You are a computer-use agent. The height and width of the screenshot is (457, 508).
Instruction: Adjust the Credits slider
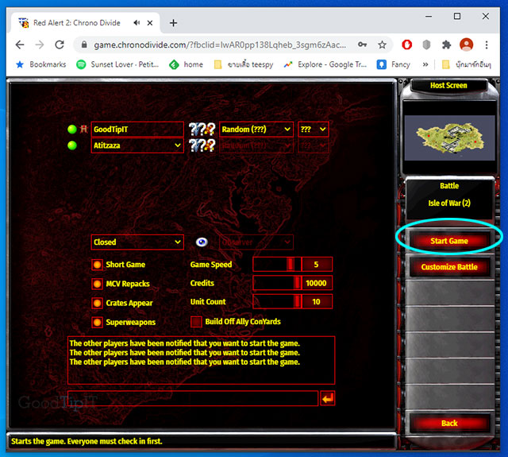click(x=277, y=283)
